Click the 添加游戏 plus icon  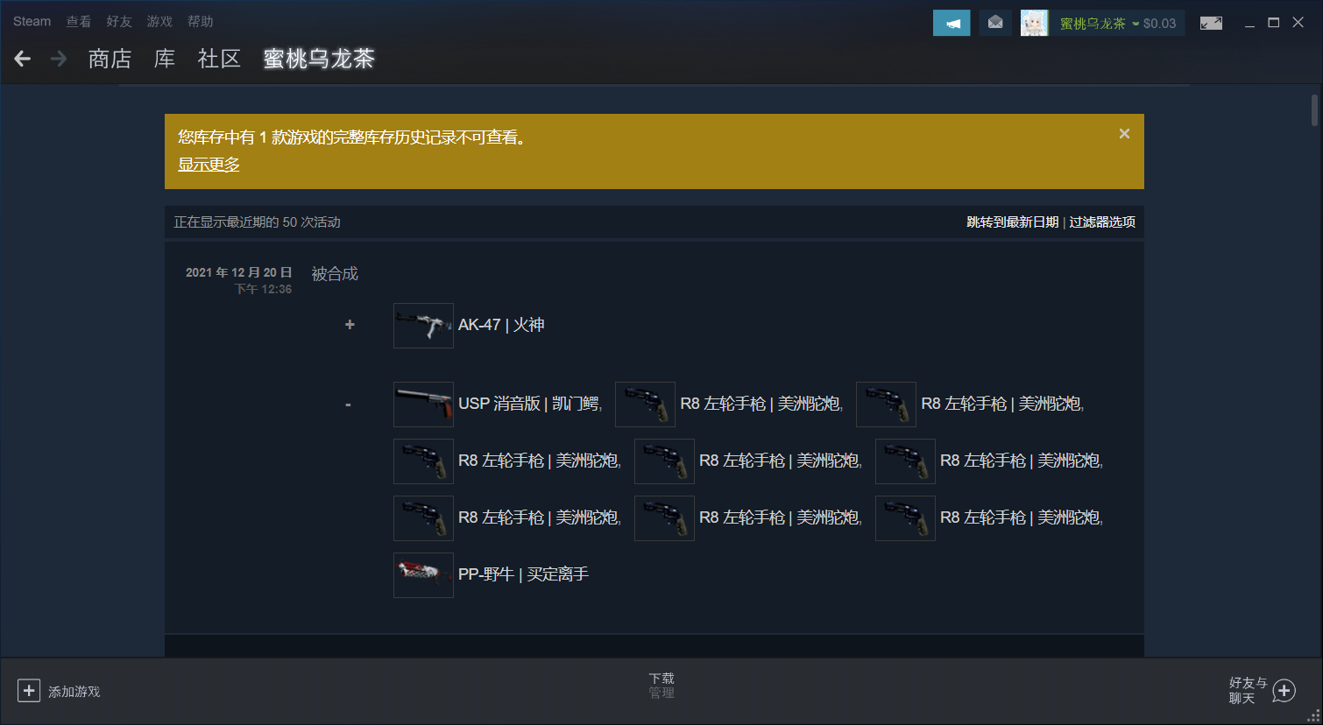click(29, 691)
